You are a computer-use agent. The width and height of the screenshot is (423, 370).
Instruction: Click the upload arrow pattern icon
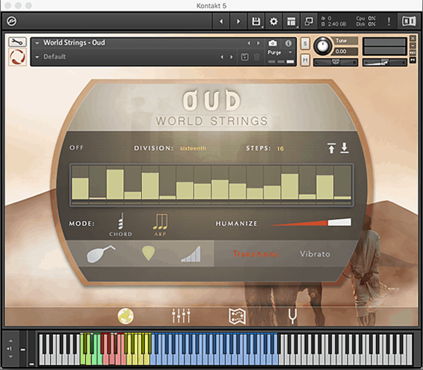332,148
